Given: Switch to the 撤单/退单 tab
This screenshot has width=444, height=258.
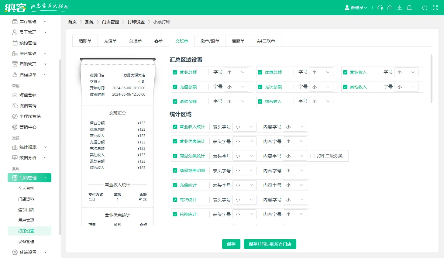Looking at the screenshot, I should point(210,41).
